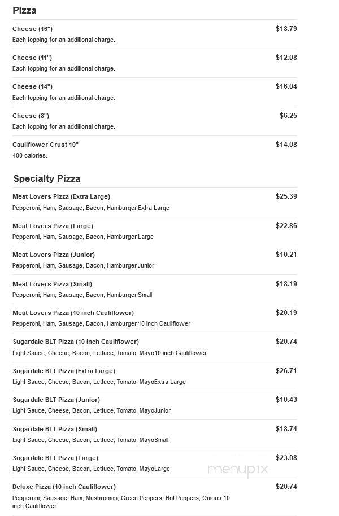Click the menupix watermark logo
This screenshot has width=339, height=516.
pos(238,470)
